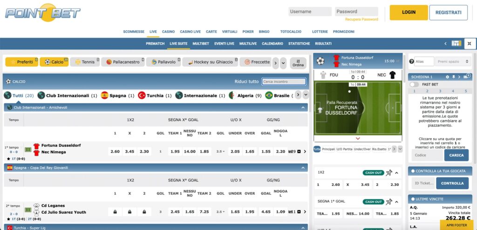Click Recupera Password link
This screenshot has width=477, height=230.
coord(361,19)
